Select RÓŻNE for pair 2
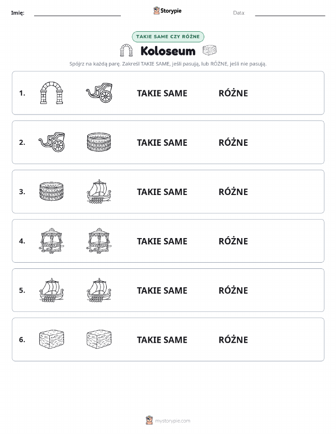The width and height of the screenshot is (336, 434). pos(233,142)
